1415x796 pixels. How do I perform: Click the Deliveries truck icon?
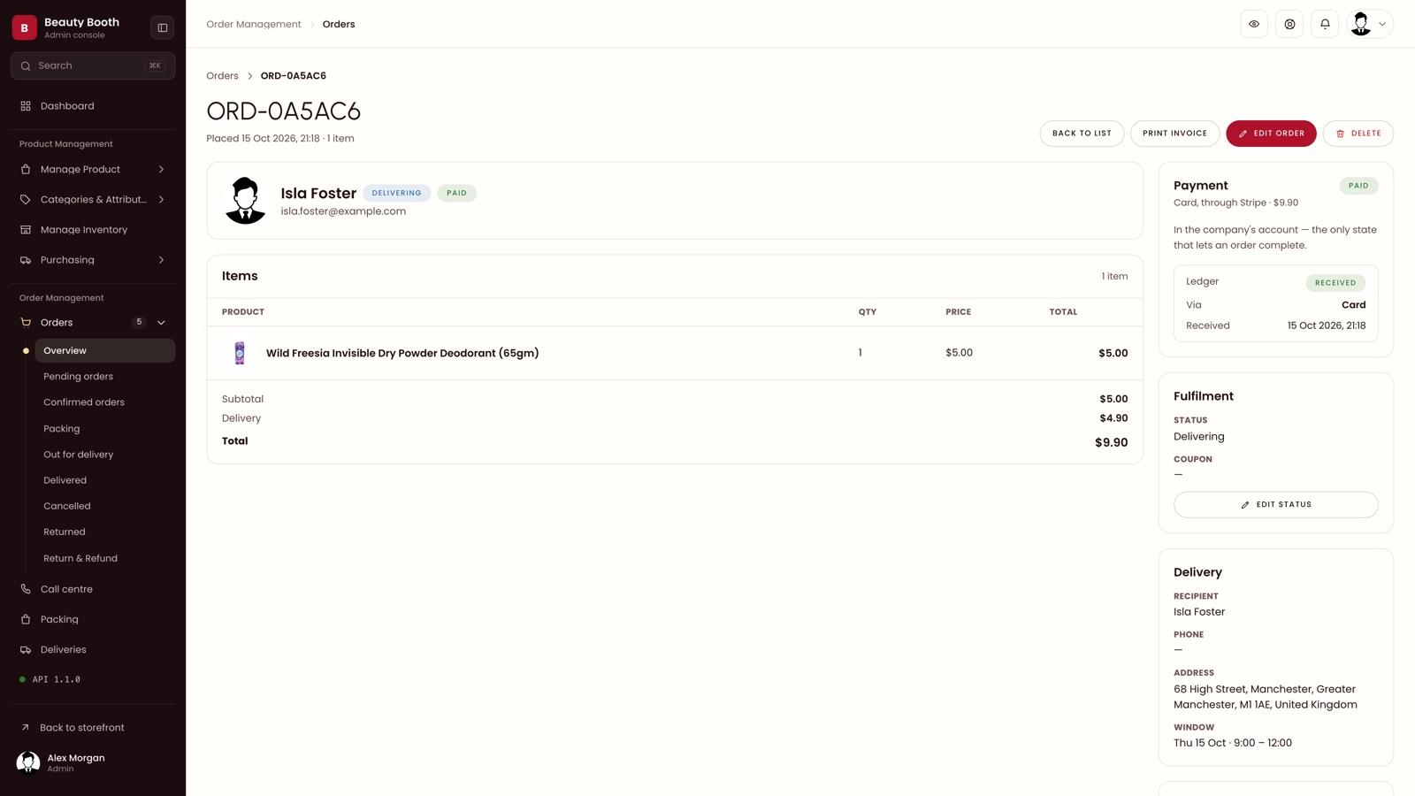click(x=26, y=650)
